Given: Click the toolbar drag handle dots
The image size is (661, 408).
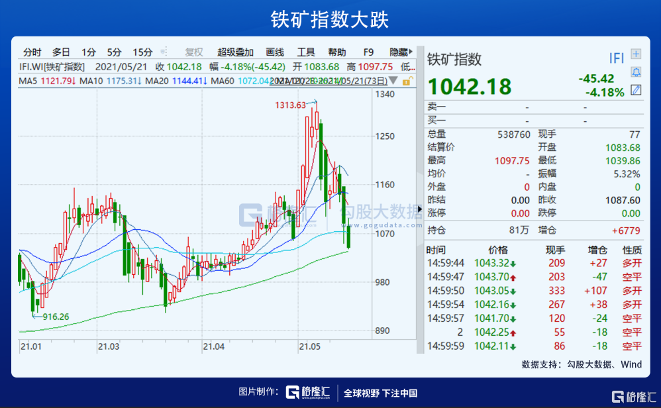Looking at the screenshot, I should pos(164,52).
